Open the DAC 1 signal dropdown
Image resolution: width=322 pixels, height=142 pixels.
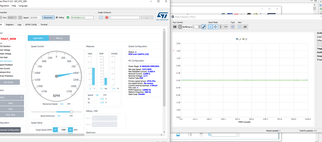point(105,118)
